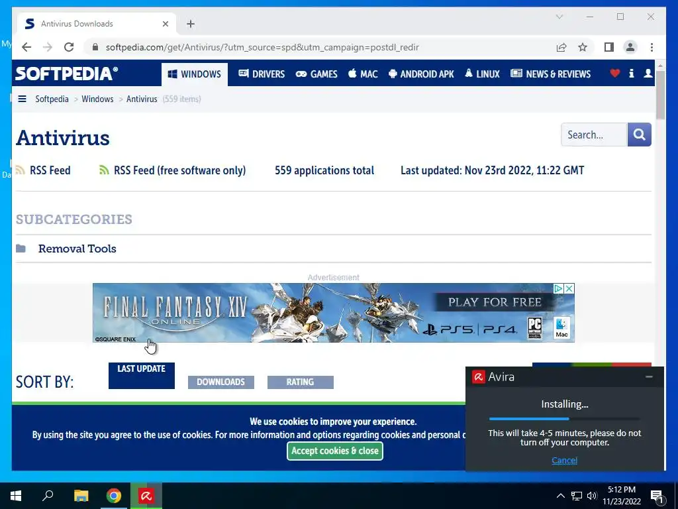Open Chrome side panel icon
Image resolution: width=678 pixels, height=509 pixels.
[x=609, y=47]
